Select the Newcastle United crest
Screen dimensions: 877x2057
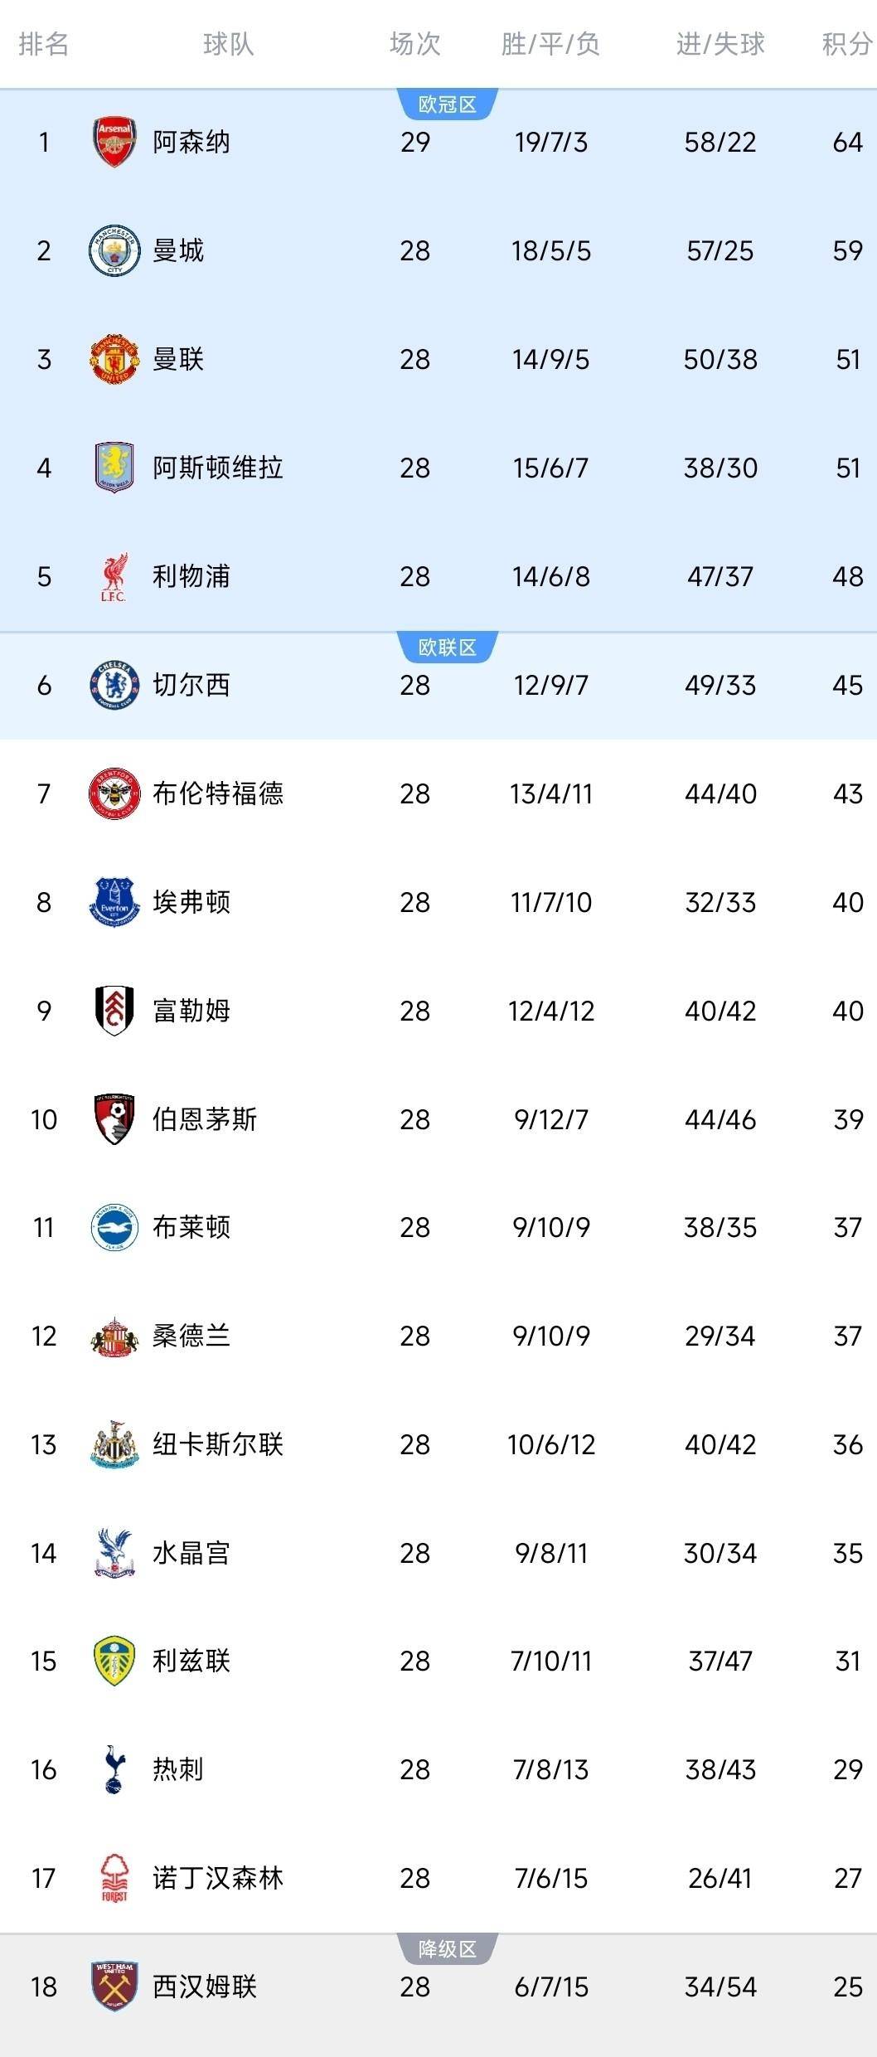tap(114, 1446)
